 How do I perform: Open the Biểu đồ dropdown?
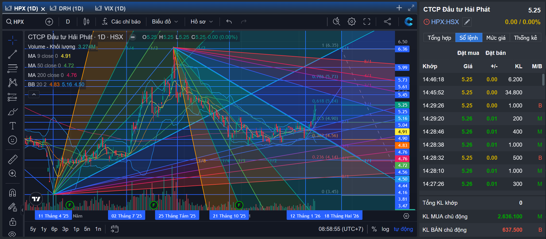pos(165,22)
